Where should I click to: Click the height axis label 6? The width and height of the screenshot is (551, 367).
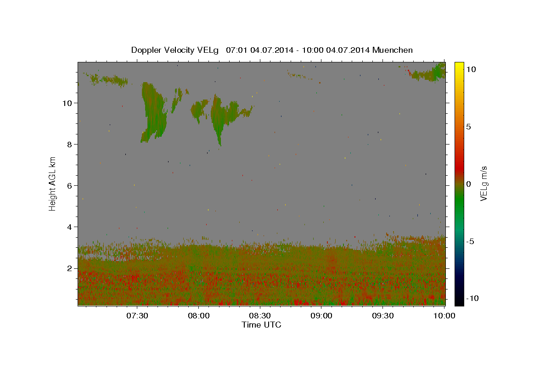tap(69, 185)
